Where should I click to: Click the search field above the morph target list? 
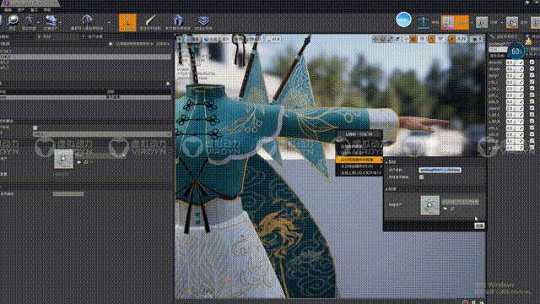498,50
